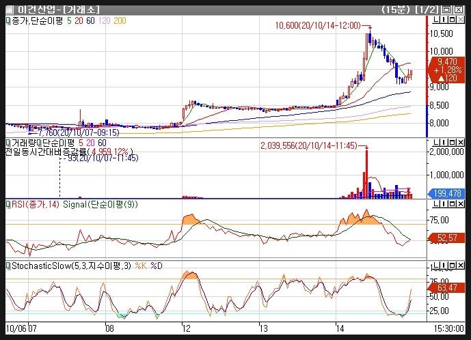Click the vertical bar icon in the RSI pane
Screen dimensions: 471x340
[444, 204]
